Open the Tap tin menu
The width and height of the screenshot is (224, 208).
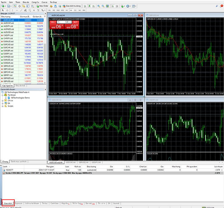(x=3, y=2)
